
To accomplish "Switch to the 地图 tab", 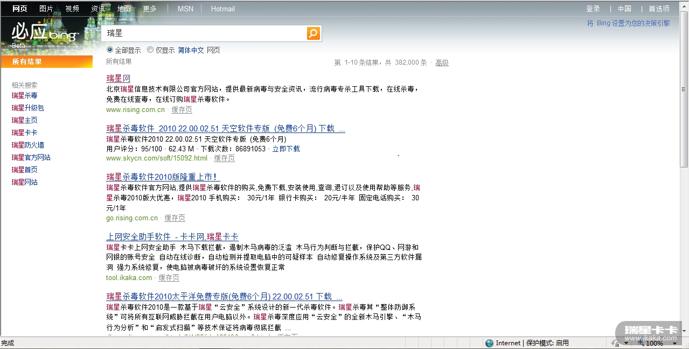I will 124,9.
